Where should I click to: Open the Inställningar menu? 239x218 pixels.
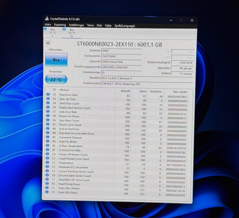point(76,25)
